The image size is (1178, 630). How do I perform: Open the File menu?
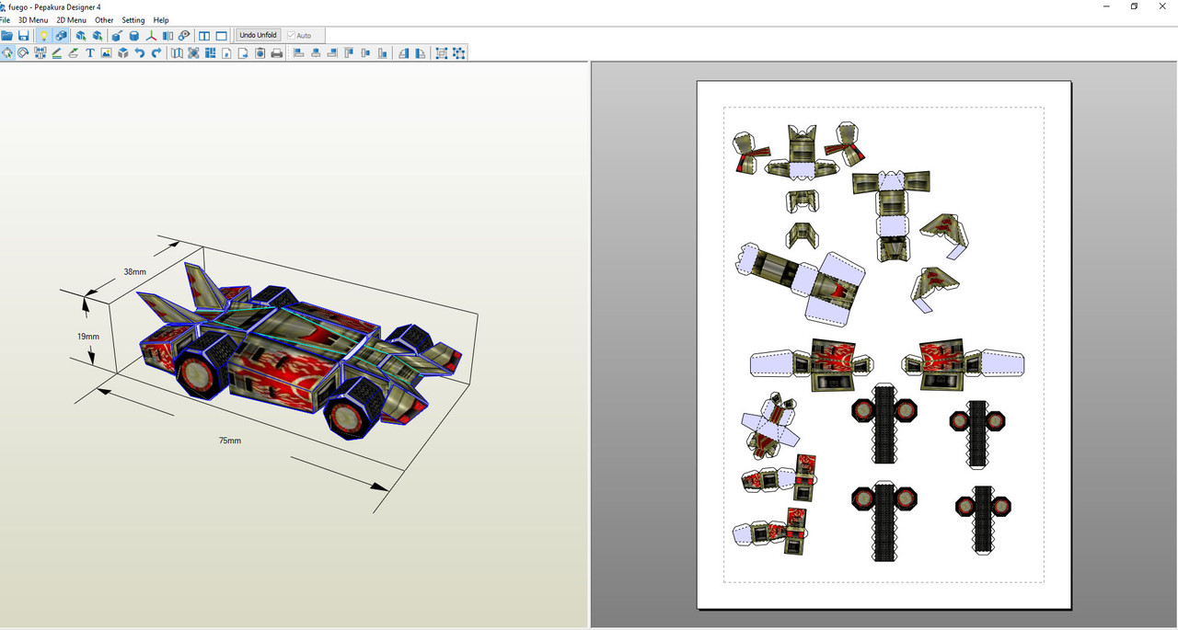coord(6,20)
